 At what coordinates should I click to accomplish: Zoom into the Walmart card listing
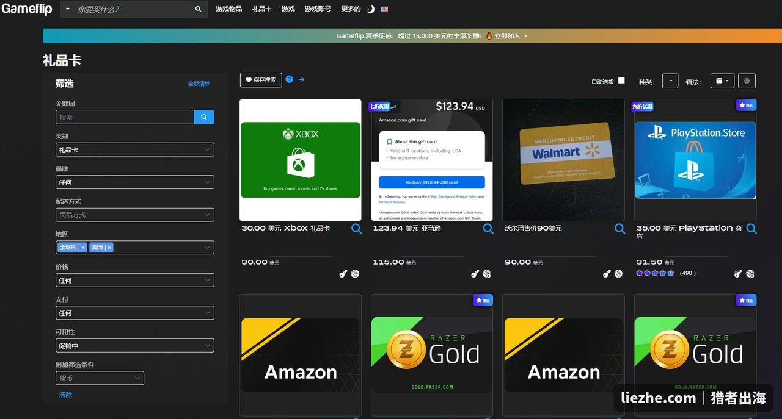(x=619, y=229)
